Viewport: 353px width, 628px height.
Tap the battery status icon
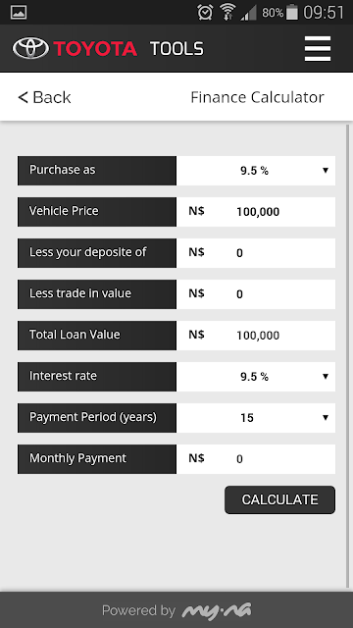(x=292, y=12)
